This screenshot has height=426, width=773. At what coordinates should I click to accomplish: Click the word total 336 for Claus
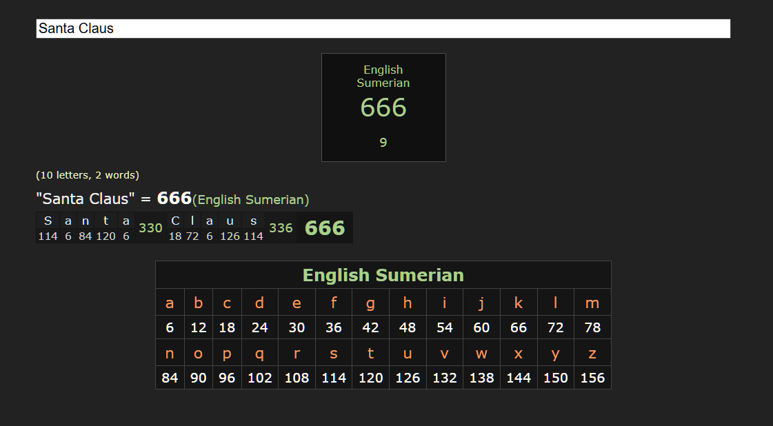tap(281, 227)
